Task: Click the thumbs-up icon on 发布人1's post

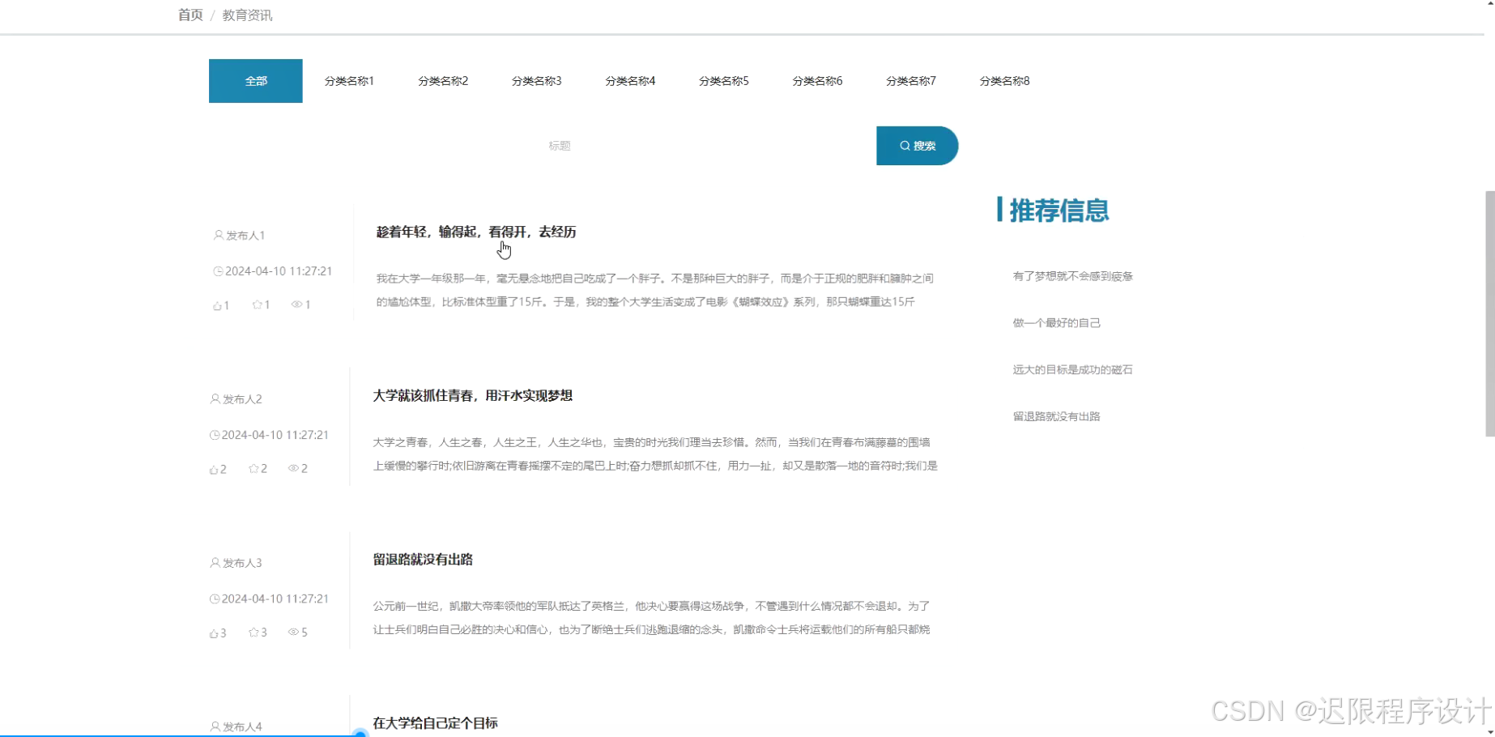Action: (x=217, y=305)
